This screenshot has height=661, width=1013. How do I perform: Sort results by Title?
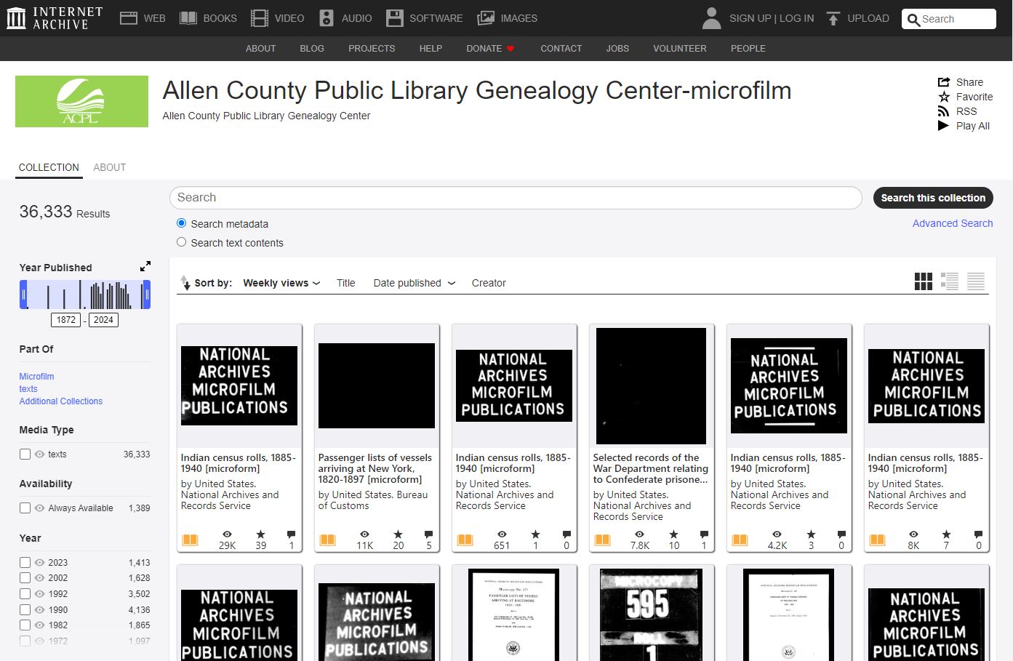[x=346, y=283]
